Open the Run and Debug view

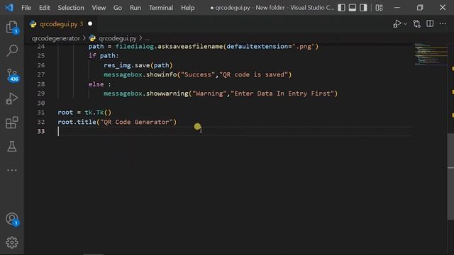[12, 99]
